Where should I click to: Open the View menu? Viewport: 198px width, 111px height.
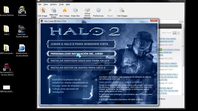point(45,4)
